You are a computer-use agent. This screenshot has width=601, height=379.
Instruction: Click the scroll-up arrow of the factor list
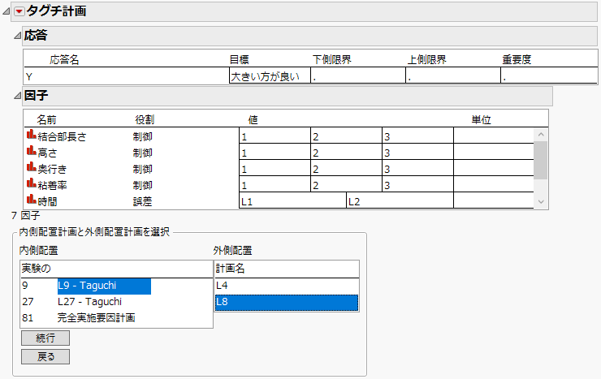(541, 135)
